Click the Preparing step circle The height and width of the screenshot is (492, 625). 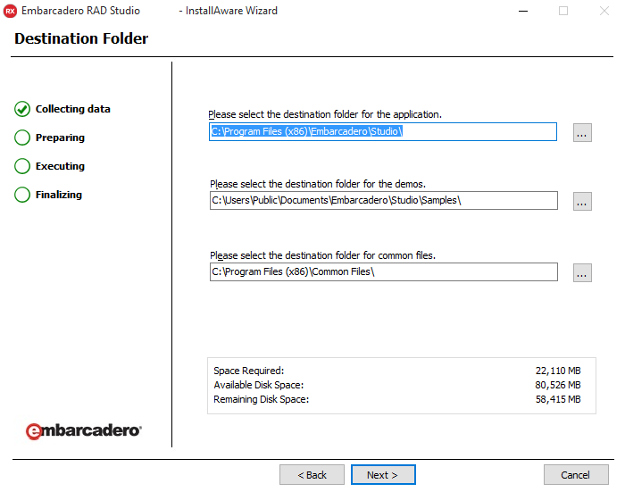click(x=22, y=138)
